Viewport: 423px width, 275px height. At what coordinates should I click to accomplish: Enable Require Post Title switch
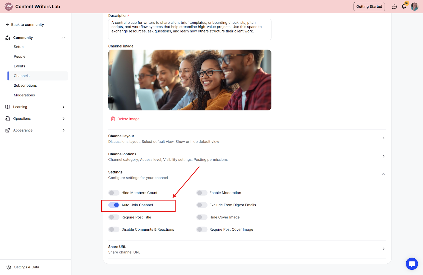[114, 217]
